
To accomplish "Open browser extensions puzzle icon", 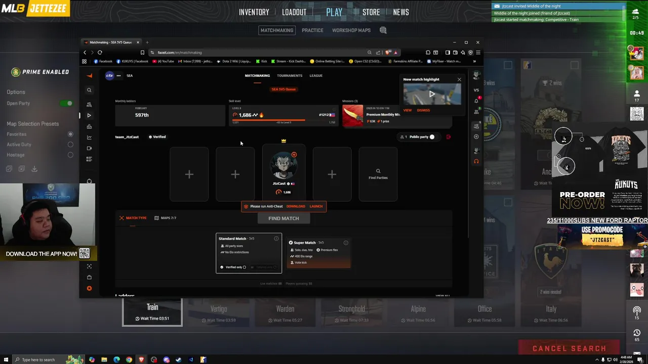I will pos(428,53).
